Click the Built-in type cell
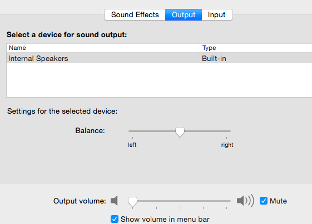The height and width of the screenshot is (224, 312). click(214, 59)
